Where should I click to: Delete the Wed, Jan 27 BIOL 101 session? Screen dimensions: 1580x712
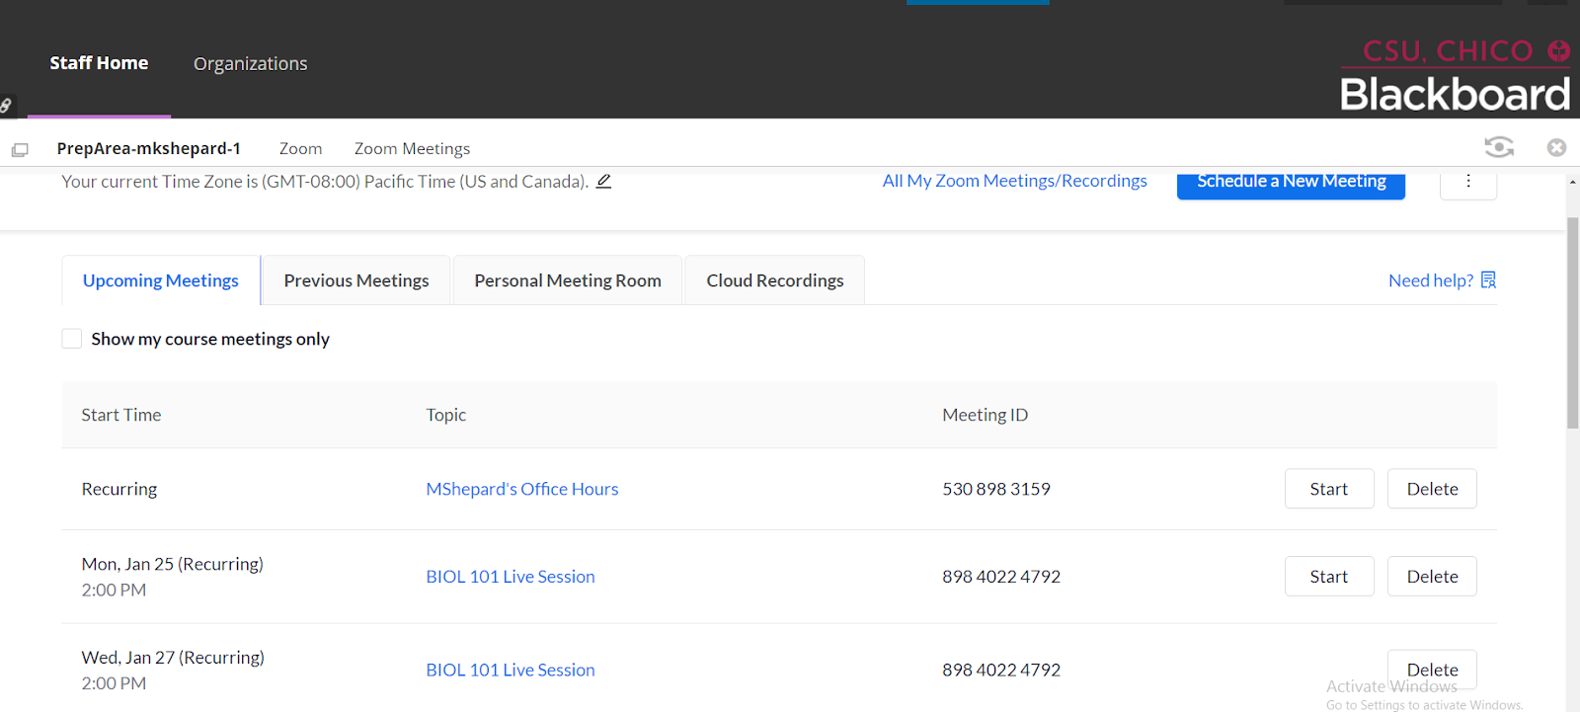pos(1432,670)
